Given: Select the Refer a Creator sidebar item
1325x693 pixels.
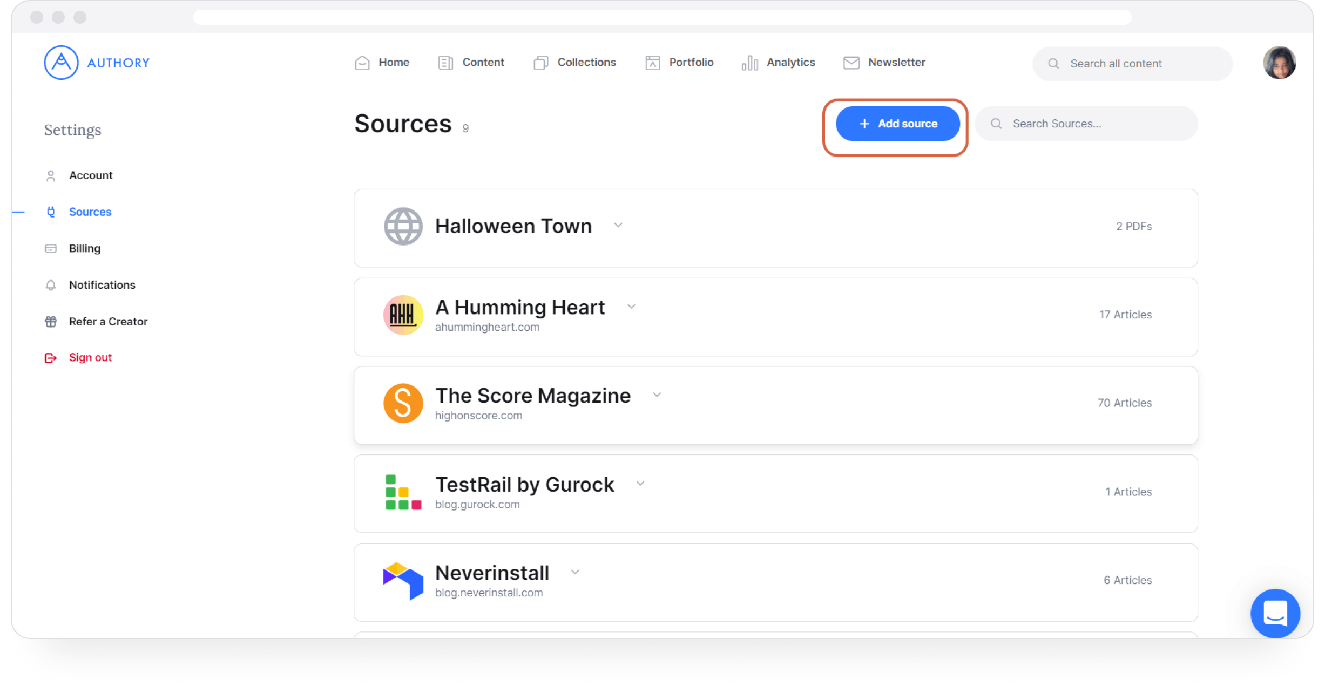Looking at the screenshot, I should tap(107, 322).
